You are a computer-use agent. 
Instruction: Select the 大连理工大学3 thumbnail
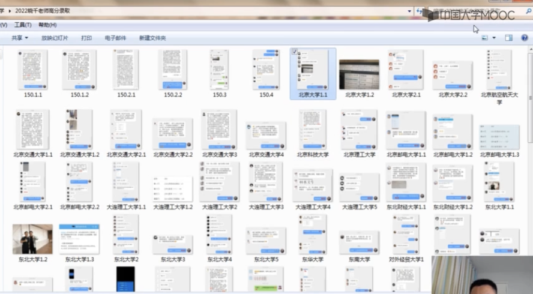266,182
